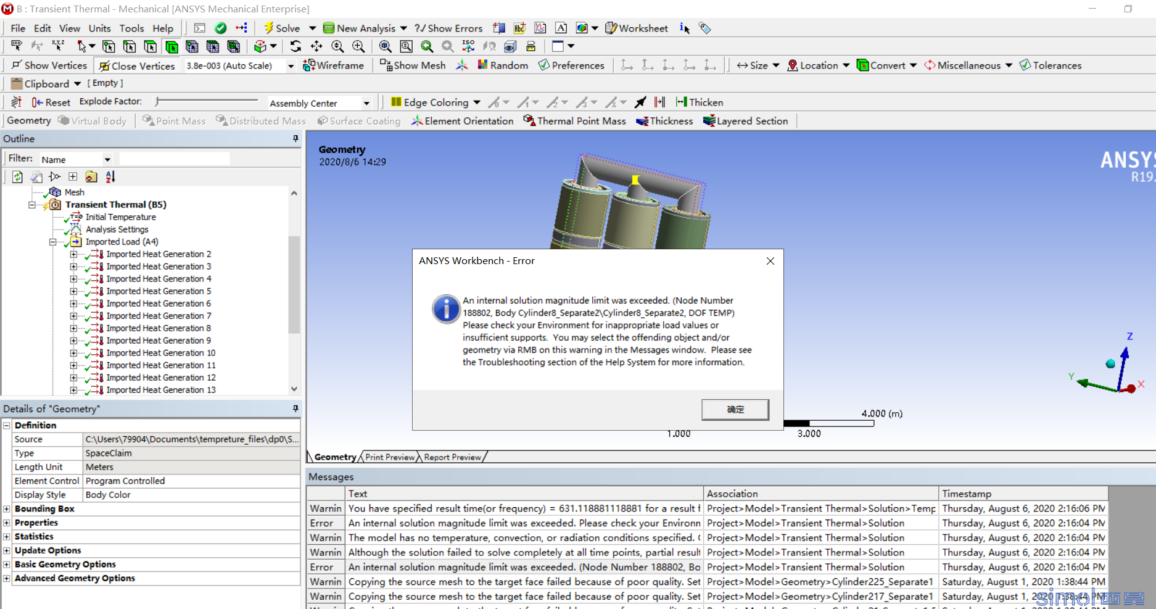Click the 确定 button in error dialog

coord(735,410)
